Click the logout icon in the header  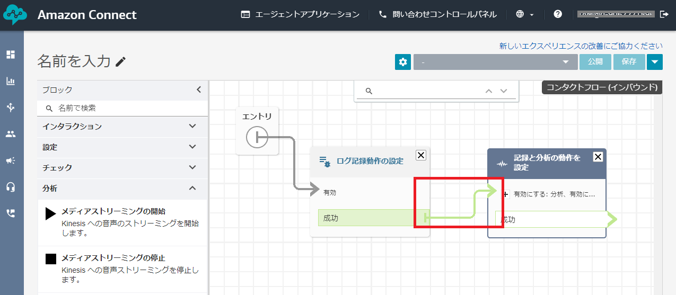[x=664, y=14]
